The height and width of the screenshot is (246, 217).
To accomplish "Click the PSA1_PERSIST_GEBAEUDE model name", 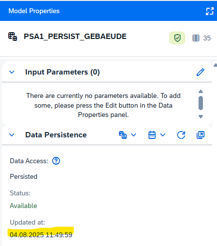I will (x=75, y=37).
